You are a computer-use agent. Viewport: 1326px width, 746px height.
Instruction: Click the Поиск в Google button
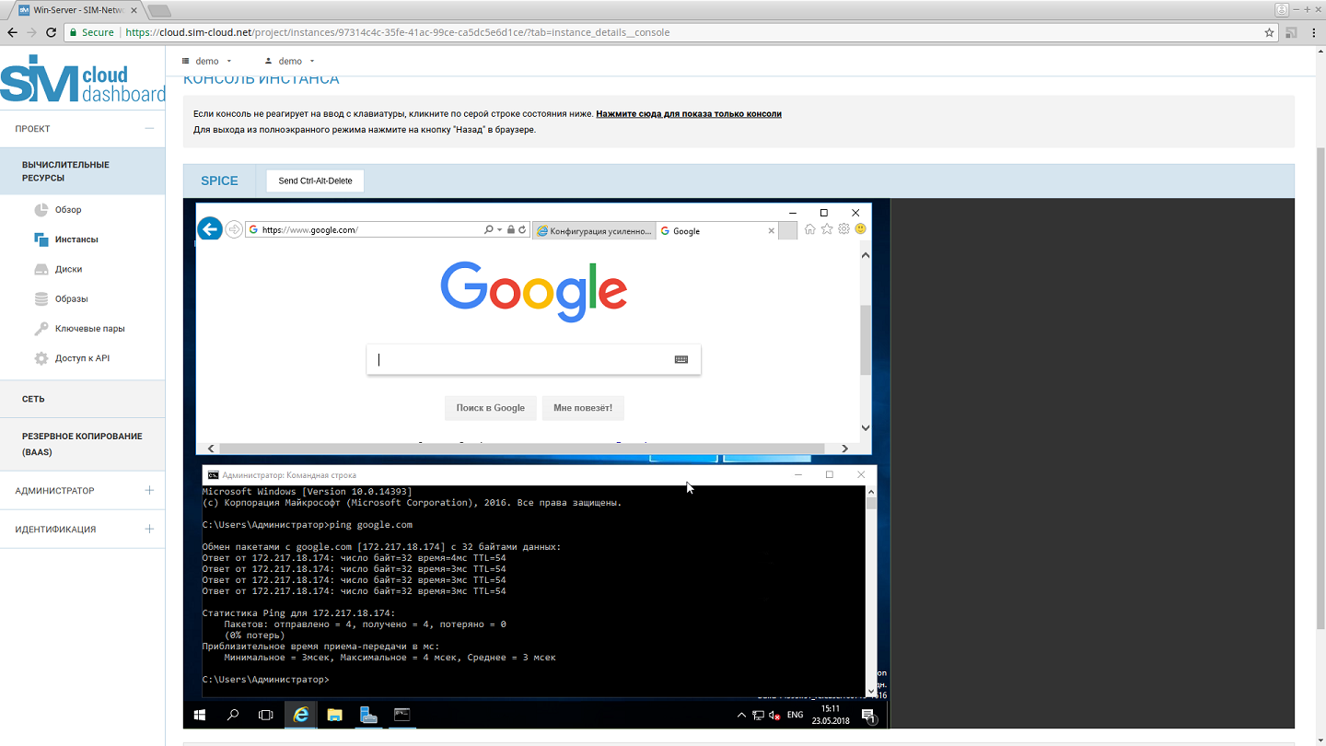pyautogui.click(x=490, y=408)
